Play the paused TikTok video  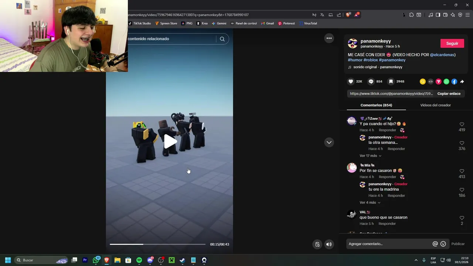pyautogui.click(x=170, y=141)
